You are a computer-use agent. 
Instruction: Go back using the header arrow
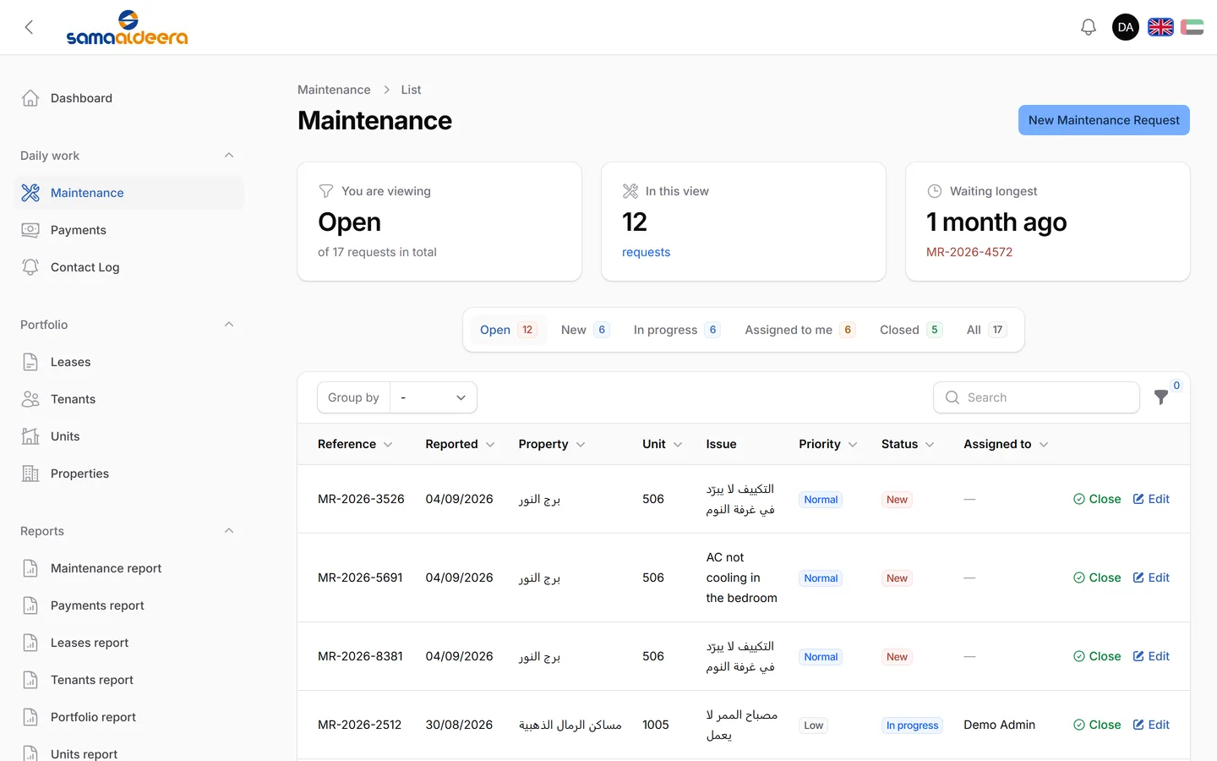29,27
